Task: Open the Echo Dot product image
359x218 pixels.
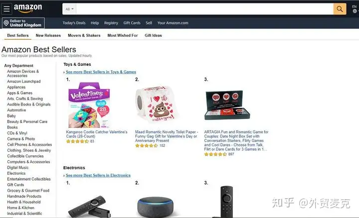Action: coord(155,207)
